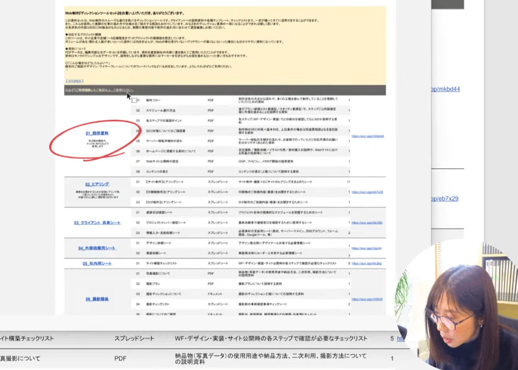Click enlarged link ending eb7x29 at right
518x370 pixels.
[x=445, y=199]
